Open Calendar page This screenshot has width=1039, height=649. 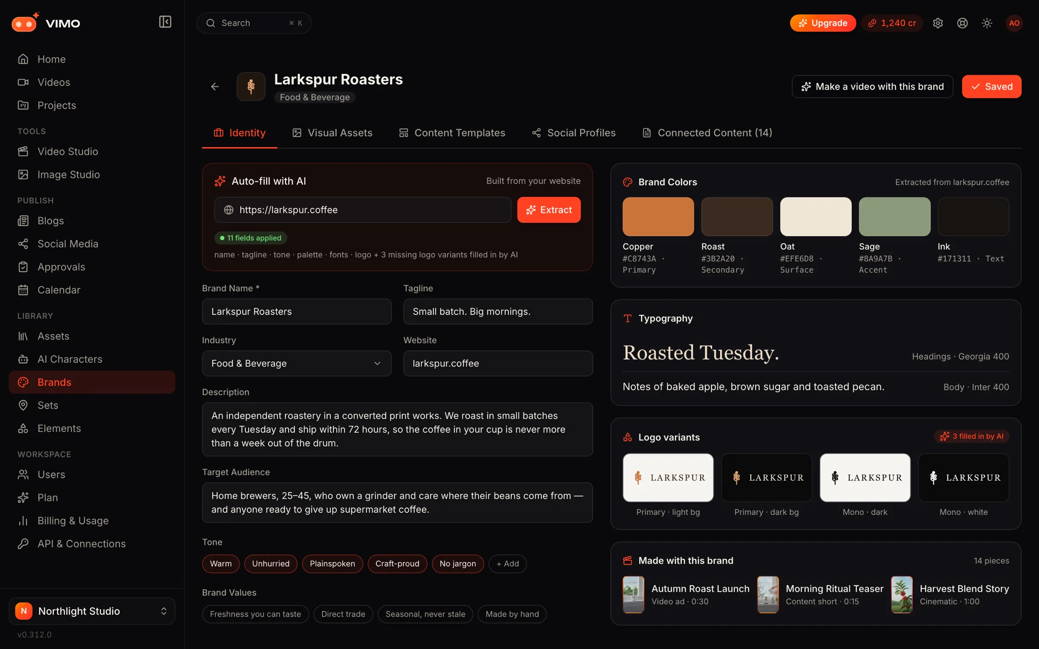click(x=92, y=290)
